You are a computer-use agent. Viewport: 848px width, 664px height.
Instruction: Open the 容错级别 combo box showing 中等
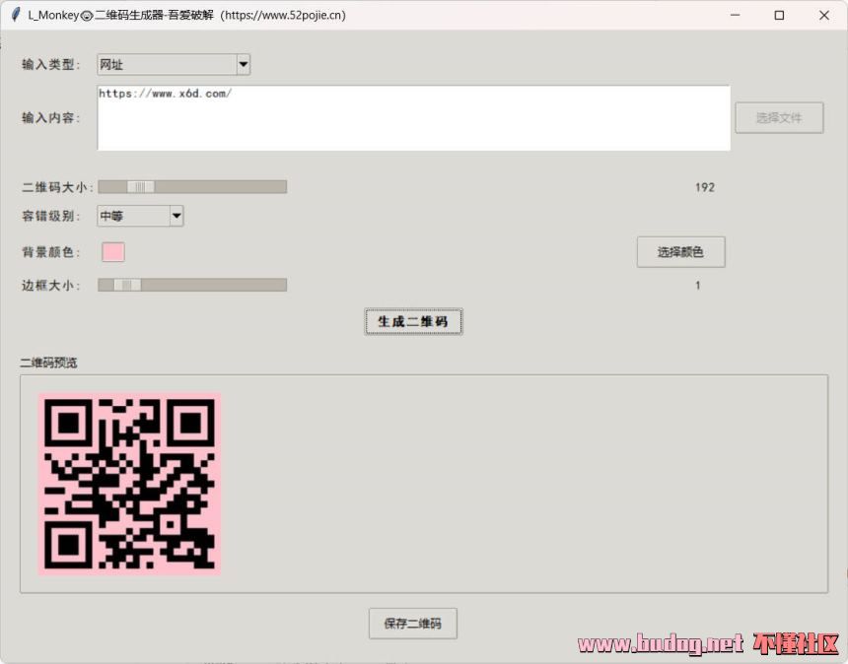click(x=140, y=216)
